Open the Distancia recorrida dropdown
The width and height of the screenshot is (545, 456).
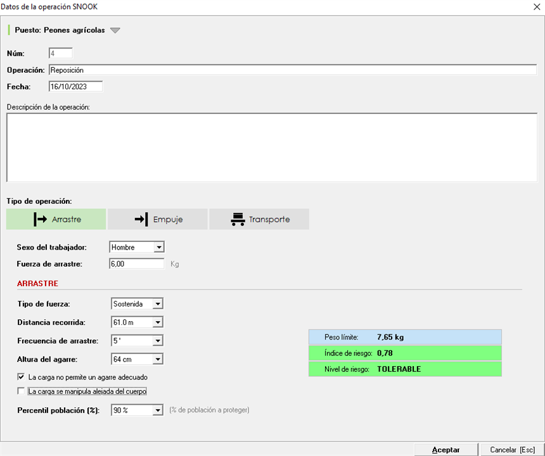158,322
